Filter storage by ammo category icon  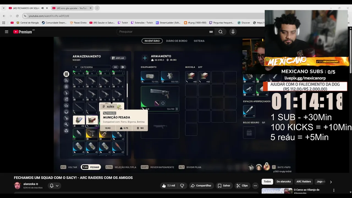click(x=66, y=99)
